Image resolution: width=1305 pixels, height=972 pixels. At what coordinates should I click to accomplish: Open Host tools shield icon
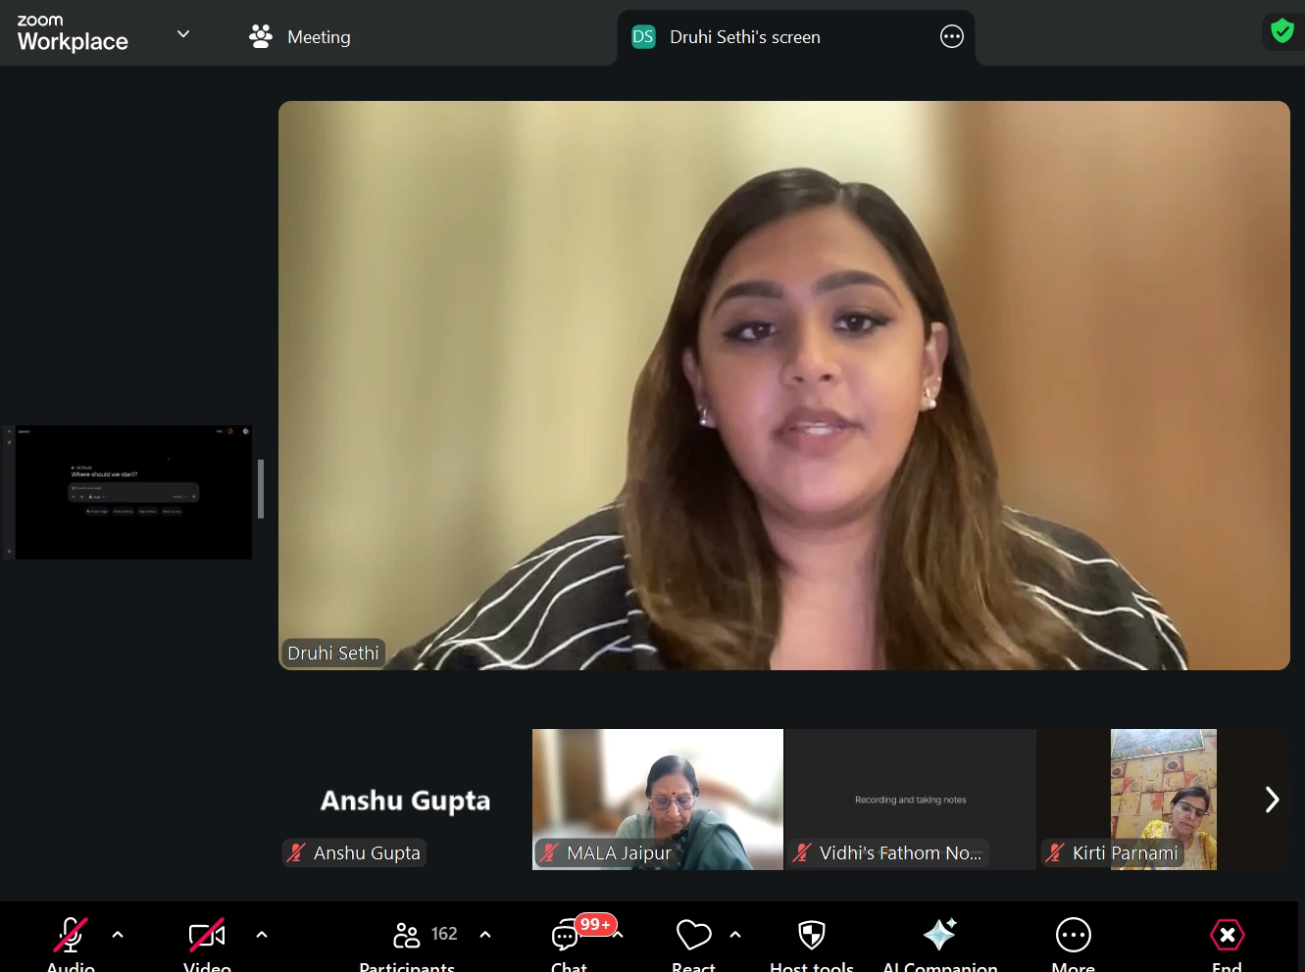click(812, 936)
